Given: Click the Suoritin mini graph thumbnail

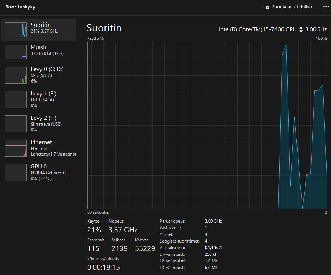Looking at the screenshot, I should point(16,30).
